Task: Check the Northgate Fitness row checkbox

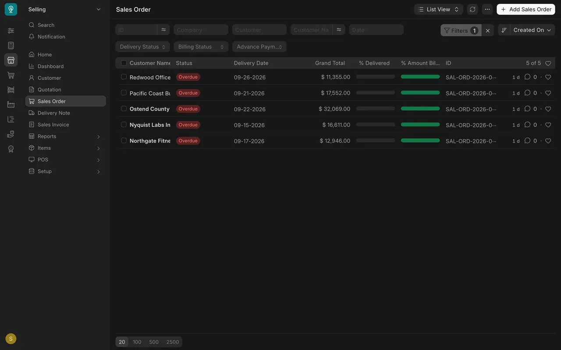Action: coord(124,140)
